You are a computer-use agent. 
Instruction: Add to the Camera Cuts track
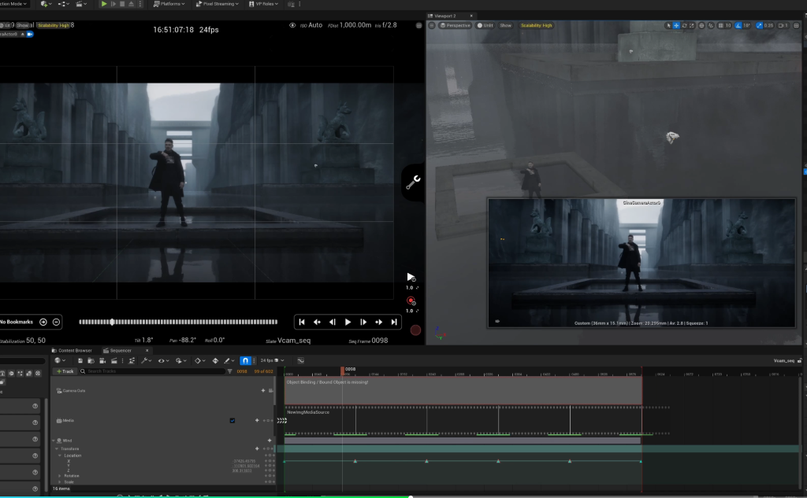point(263,390)
